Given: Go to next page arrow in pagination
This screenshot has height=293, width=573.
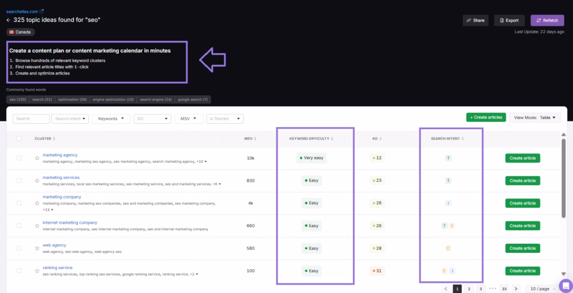Looking at the screenshot, I should pyautogui.click(x=516, y=289).
